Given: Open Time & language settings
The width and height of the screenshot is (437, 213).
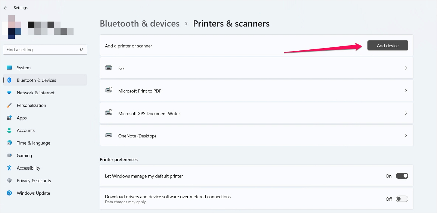Looking at the screenshot, I should click(45, 143).
